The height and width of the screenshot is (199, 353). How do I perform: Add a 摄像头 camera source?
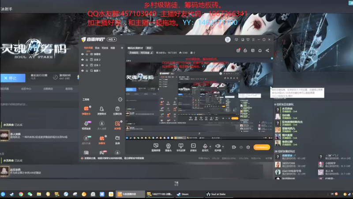[x=168, y=147]
